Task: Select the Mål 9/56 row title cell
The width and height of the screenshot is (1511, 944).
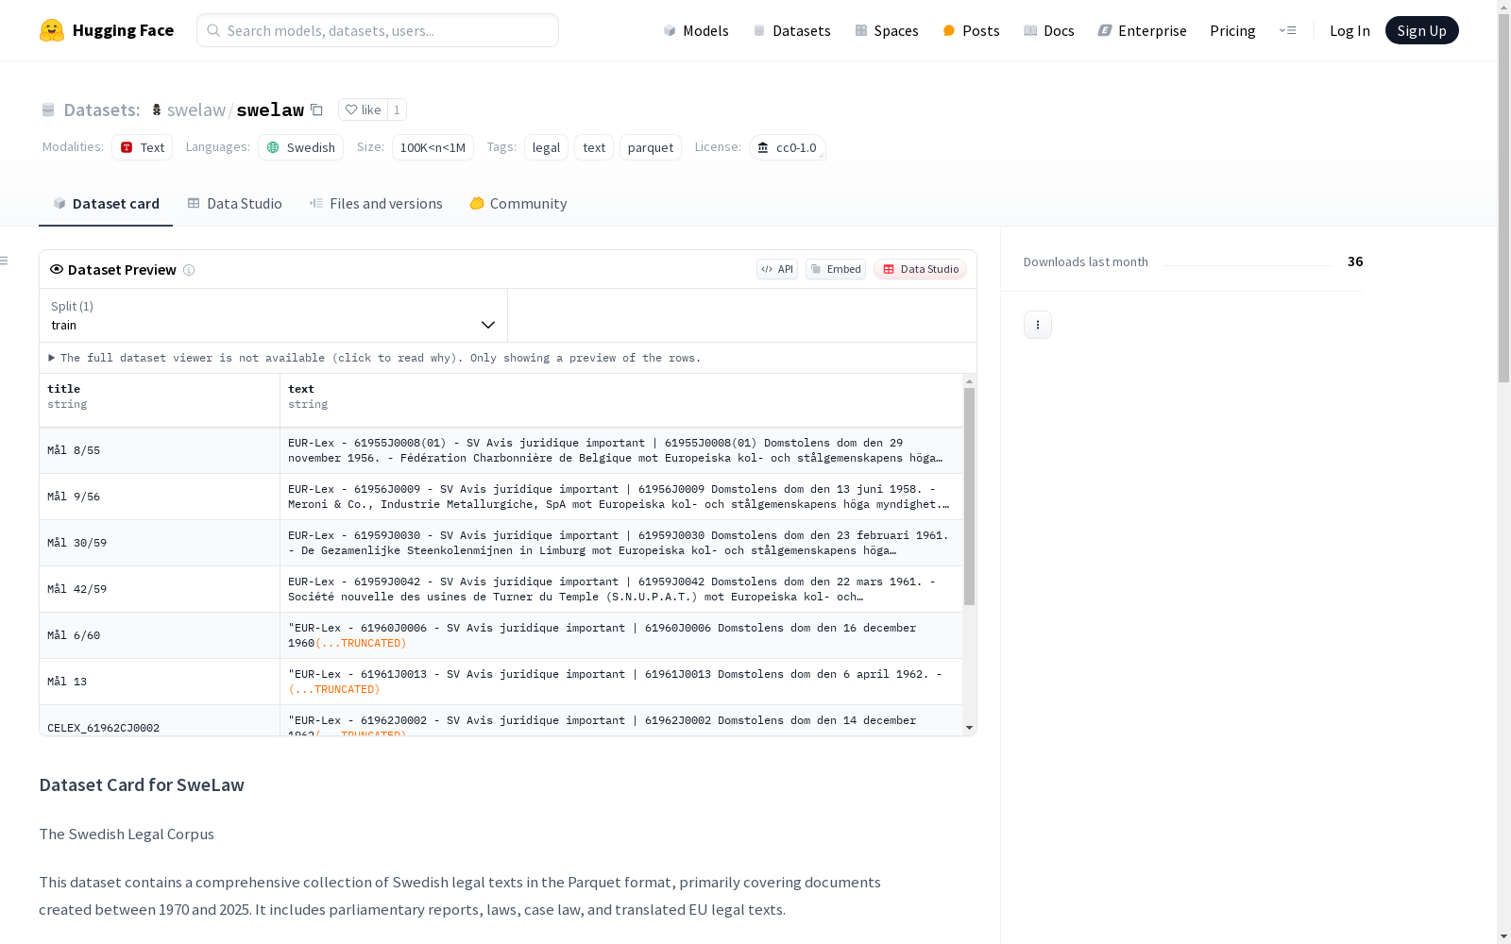Action: point(160,497)
